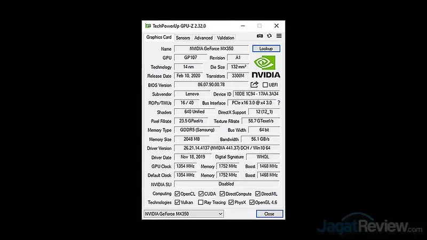Screen dimensions: 427x240
Task: Click the NVIDIA logo image
Action: [266, 67]
